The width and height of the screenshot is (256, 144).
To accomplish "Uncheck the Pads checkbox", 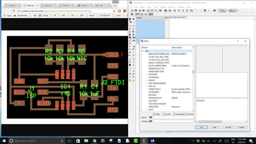I will click(154, 114).
